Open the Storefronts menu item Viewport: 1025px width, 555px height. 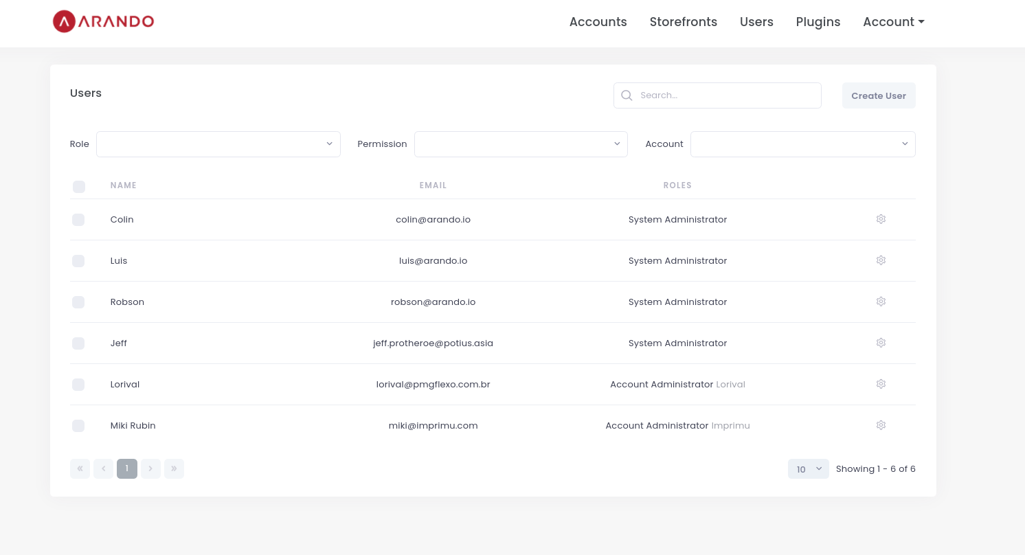[683, 22]
